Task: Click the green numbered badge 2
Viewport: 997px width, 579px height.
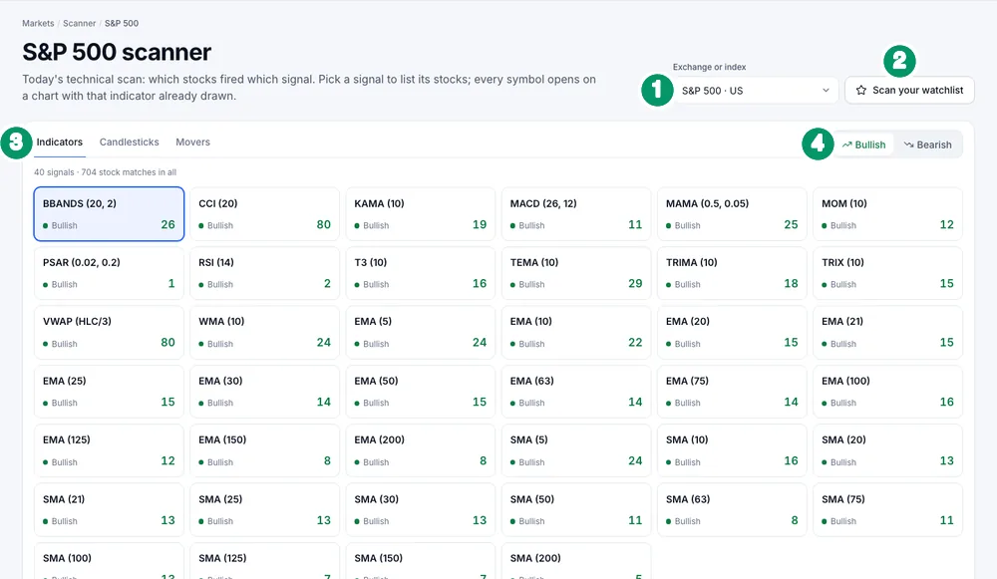Action: (899, 61)
